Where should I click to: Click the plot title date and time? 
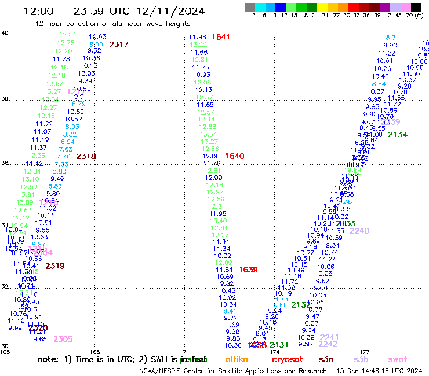coord(114,11)
